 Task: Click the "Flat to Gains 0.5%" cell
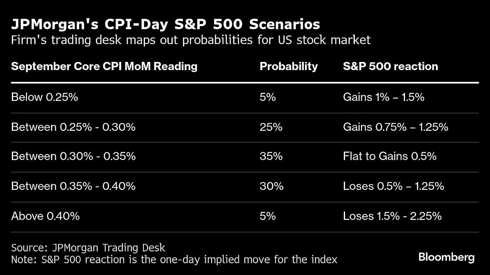390,156
